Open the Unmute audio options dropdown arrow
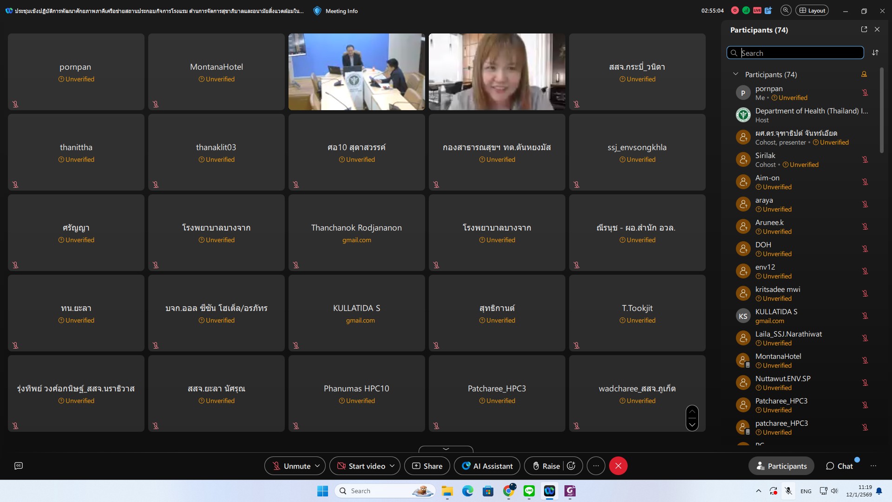This screenshot has width=892, height=502. [x=317, y=466]
